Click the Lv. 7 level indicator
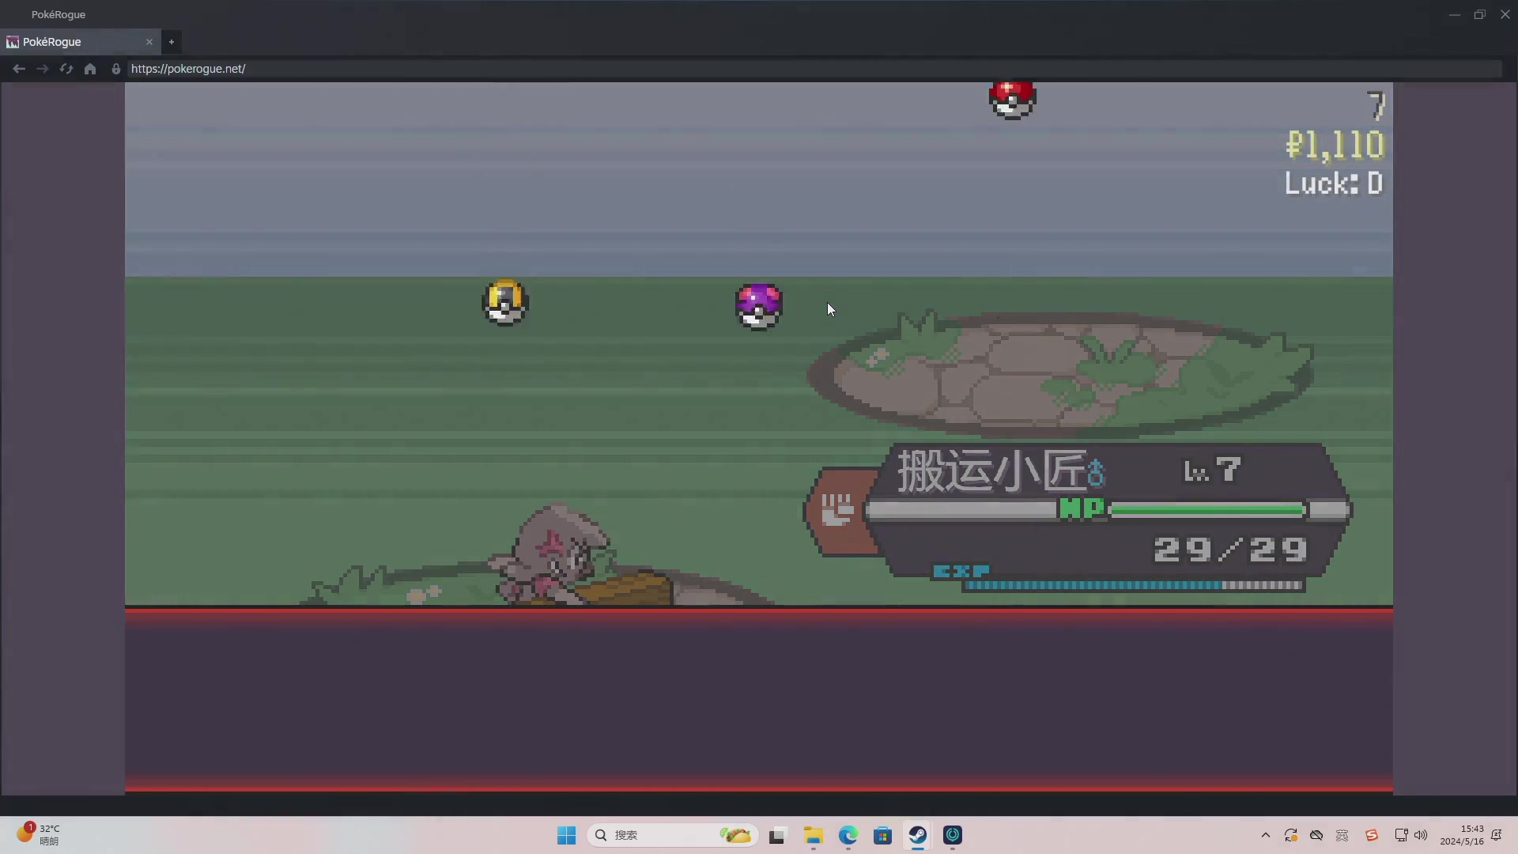The image size is (1518, 854). coord(1212,470)
